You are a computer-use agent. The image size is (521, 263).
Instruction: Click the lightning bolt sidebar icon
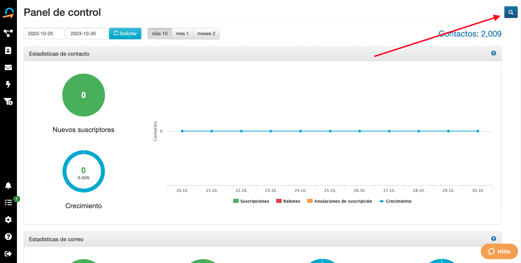(x=8, y=84)
